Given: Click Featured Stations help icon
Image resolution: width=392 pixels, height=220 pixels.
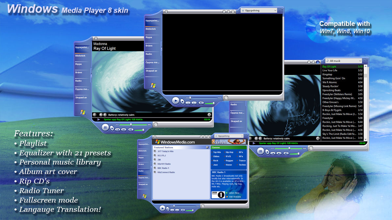Looking at the screenshot, I should (x=207, y=147).
